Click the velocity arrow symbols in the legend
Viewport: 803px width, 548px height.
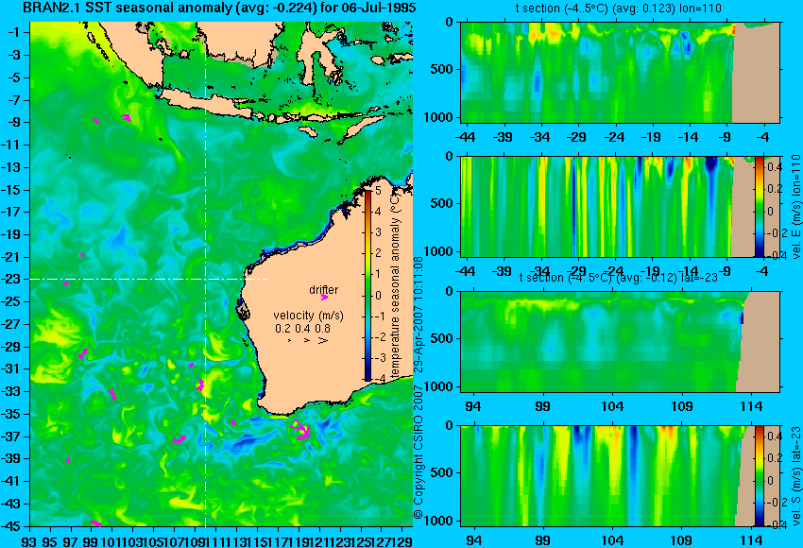[307, 340]
